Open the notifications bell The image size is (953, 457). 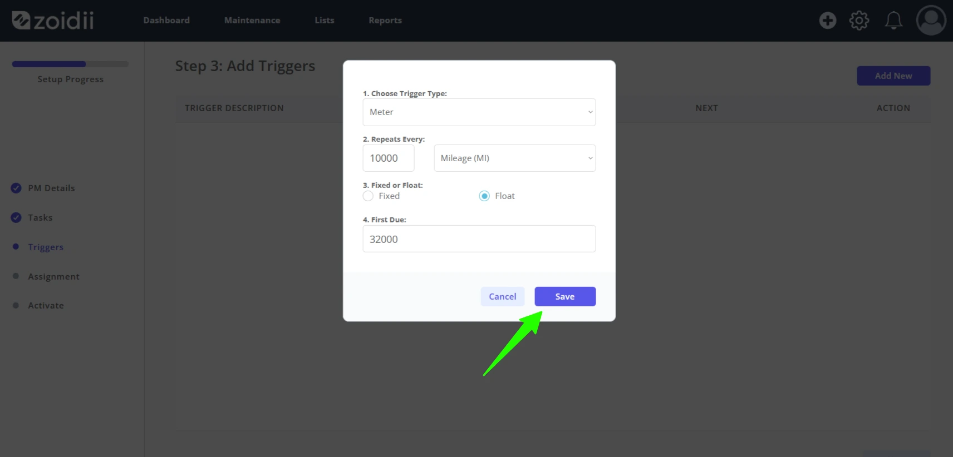(893, 21)
